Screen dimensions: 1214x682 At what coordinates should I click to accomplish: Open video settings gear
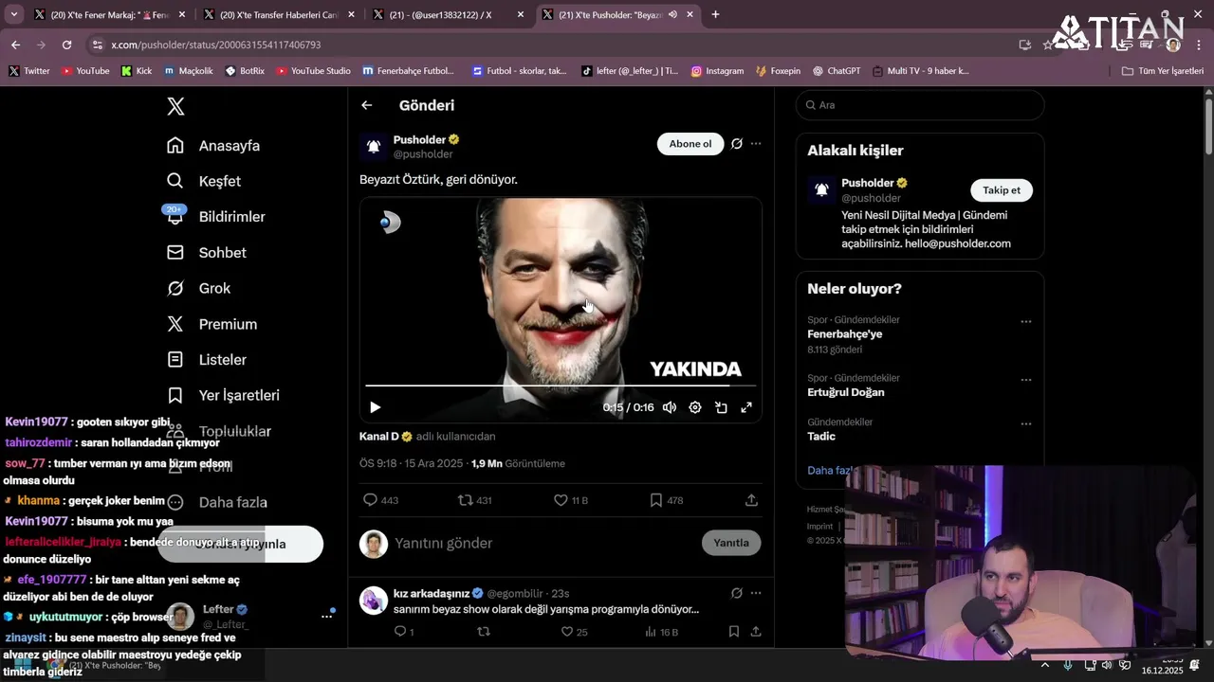[x=695, y=407]
